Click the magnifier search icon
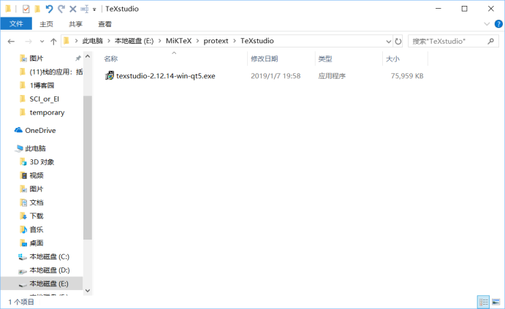Screen dimensions: 505x309 491,41
